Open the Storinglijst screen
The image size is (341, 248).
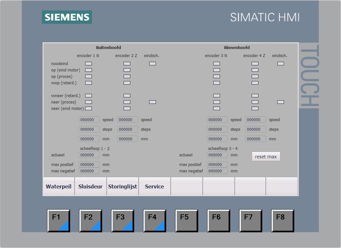pyautogui.click(x=123, y=186)
